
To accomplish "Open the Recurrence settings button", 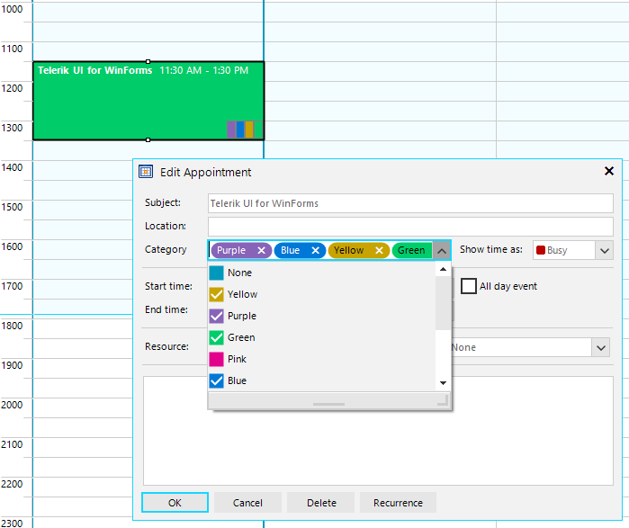I will pyautogui.click(x=398, y=503).
